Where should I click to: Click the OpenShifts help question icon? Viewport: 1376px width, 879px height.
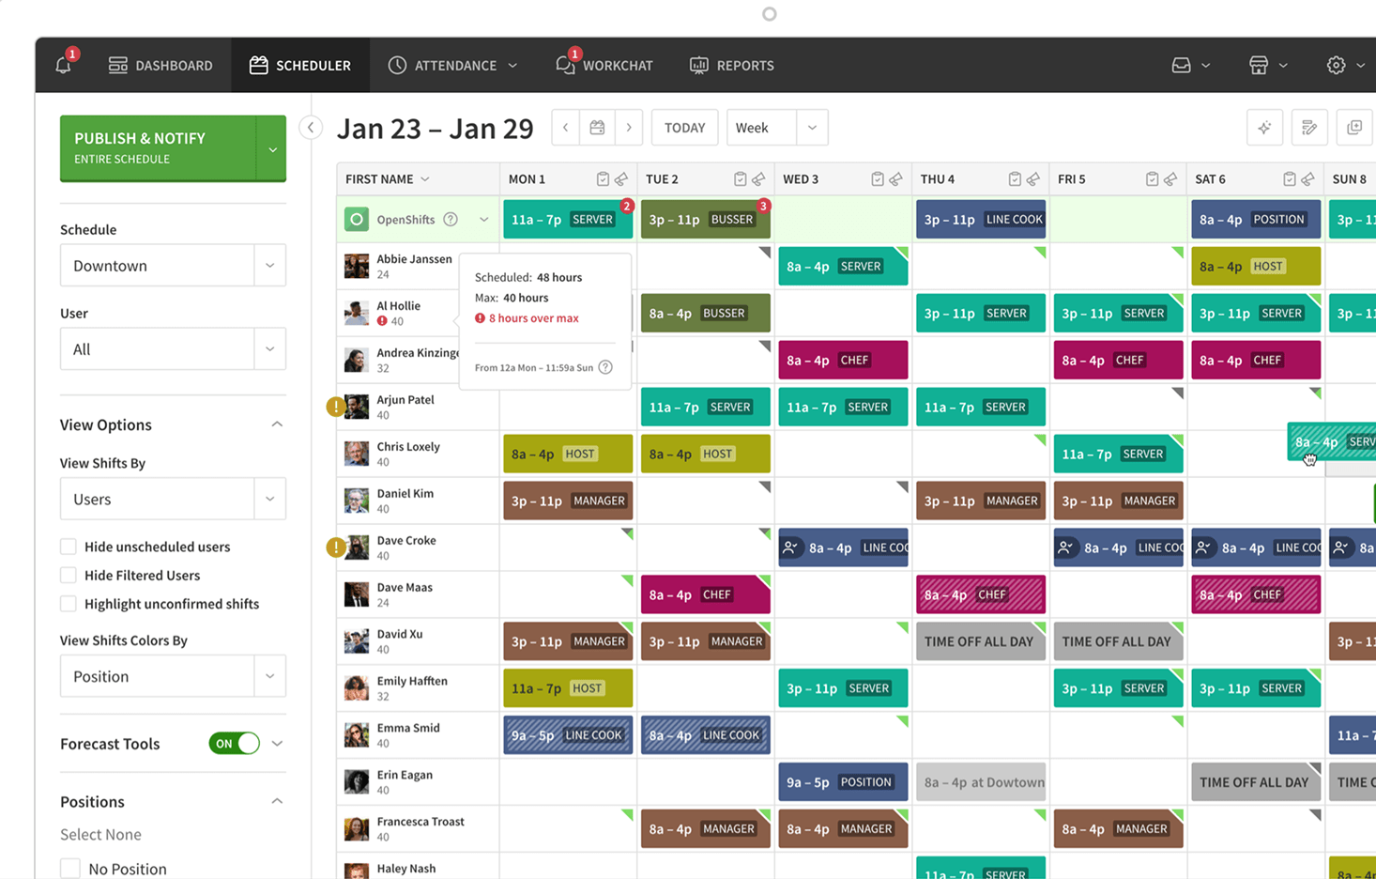(451, 220)
